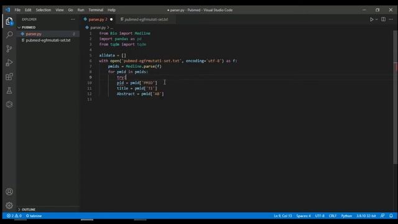Open the Help menu
Viewport: 398px width, 224px height.
111,10
